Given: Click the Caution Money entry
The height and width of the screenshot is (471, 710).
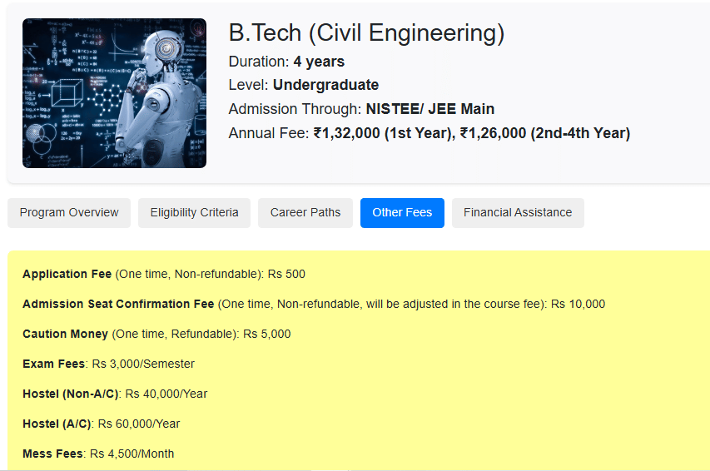Looking at the screenshot, I should tap(156, 334).
